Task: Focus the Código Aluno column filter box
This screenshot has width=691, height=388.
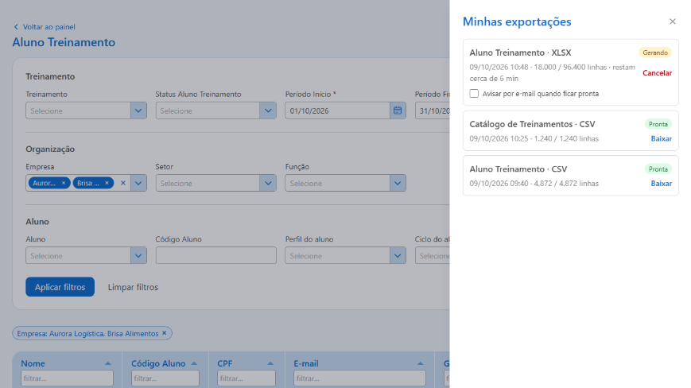Action: [x=165, y=378]
